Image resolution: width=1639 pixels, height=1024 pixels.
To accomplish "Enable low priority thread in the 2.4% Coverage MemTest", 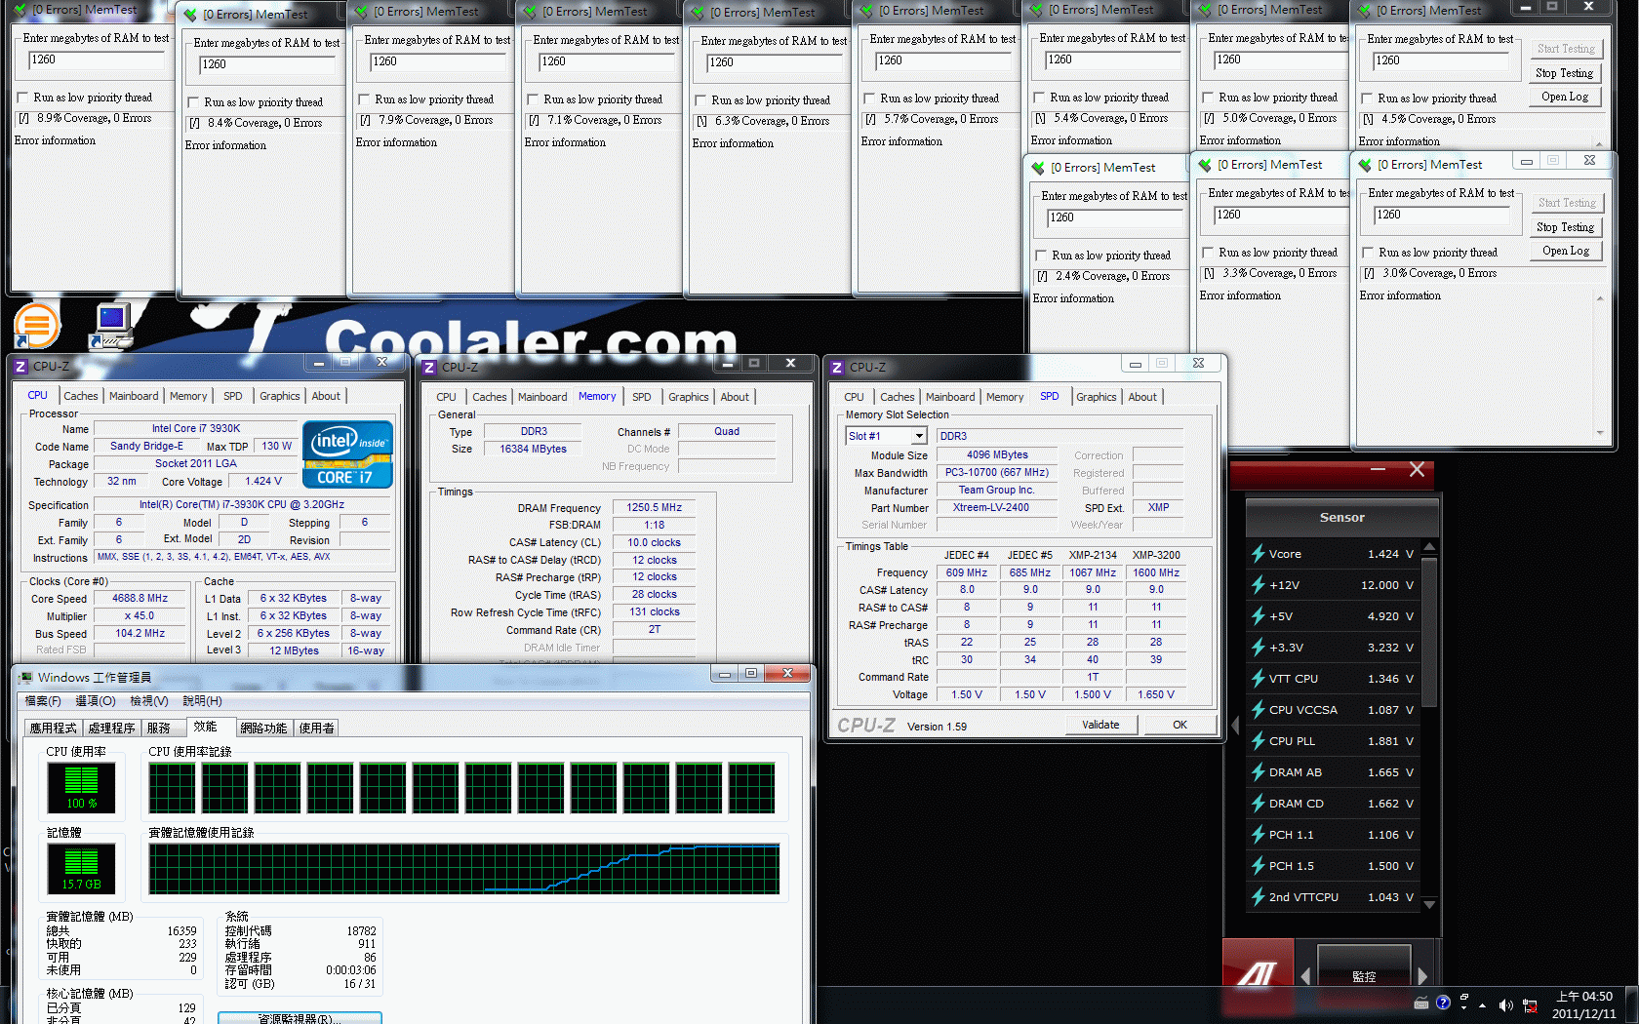I will (x=1041, y=256).
